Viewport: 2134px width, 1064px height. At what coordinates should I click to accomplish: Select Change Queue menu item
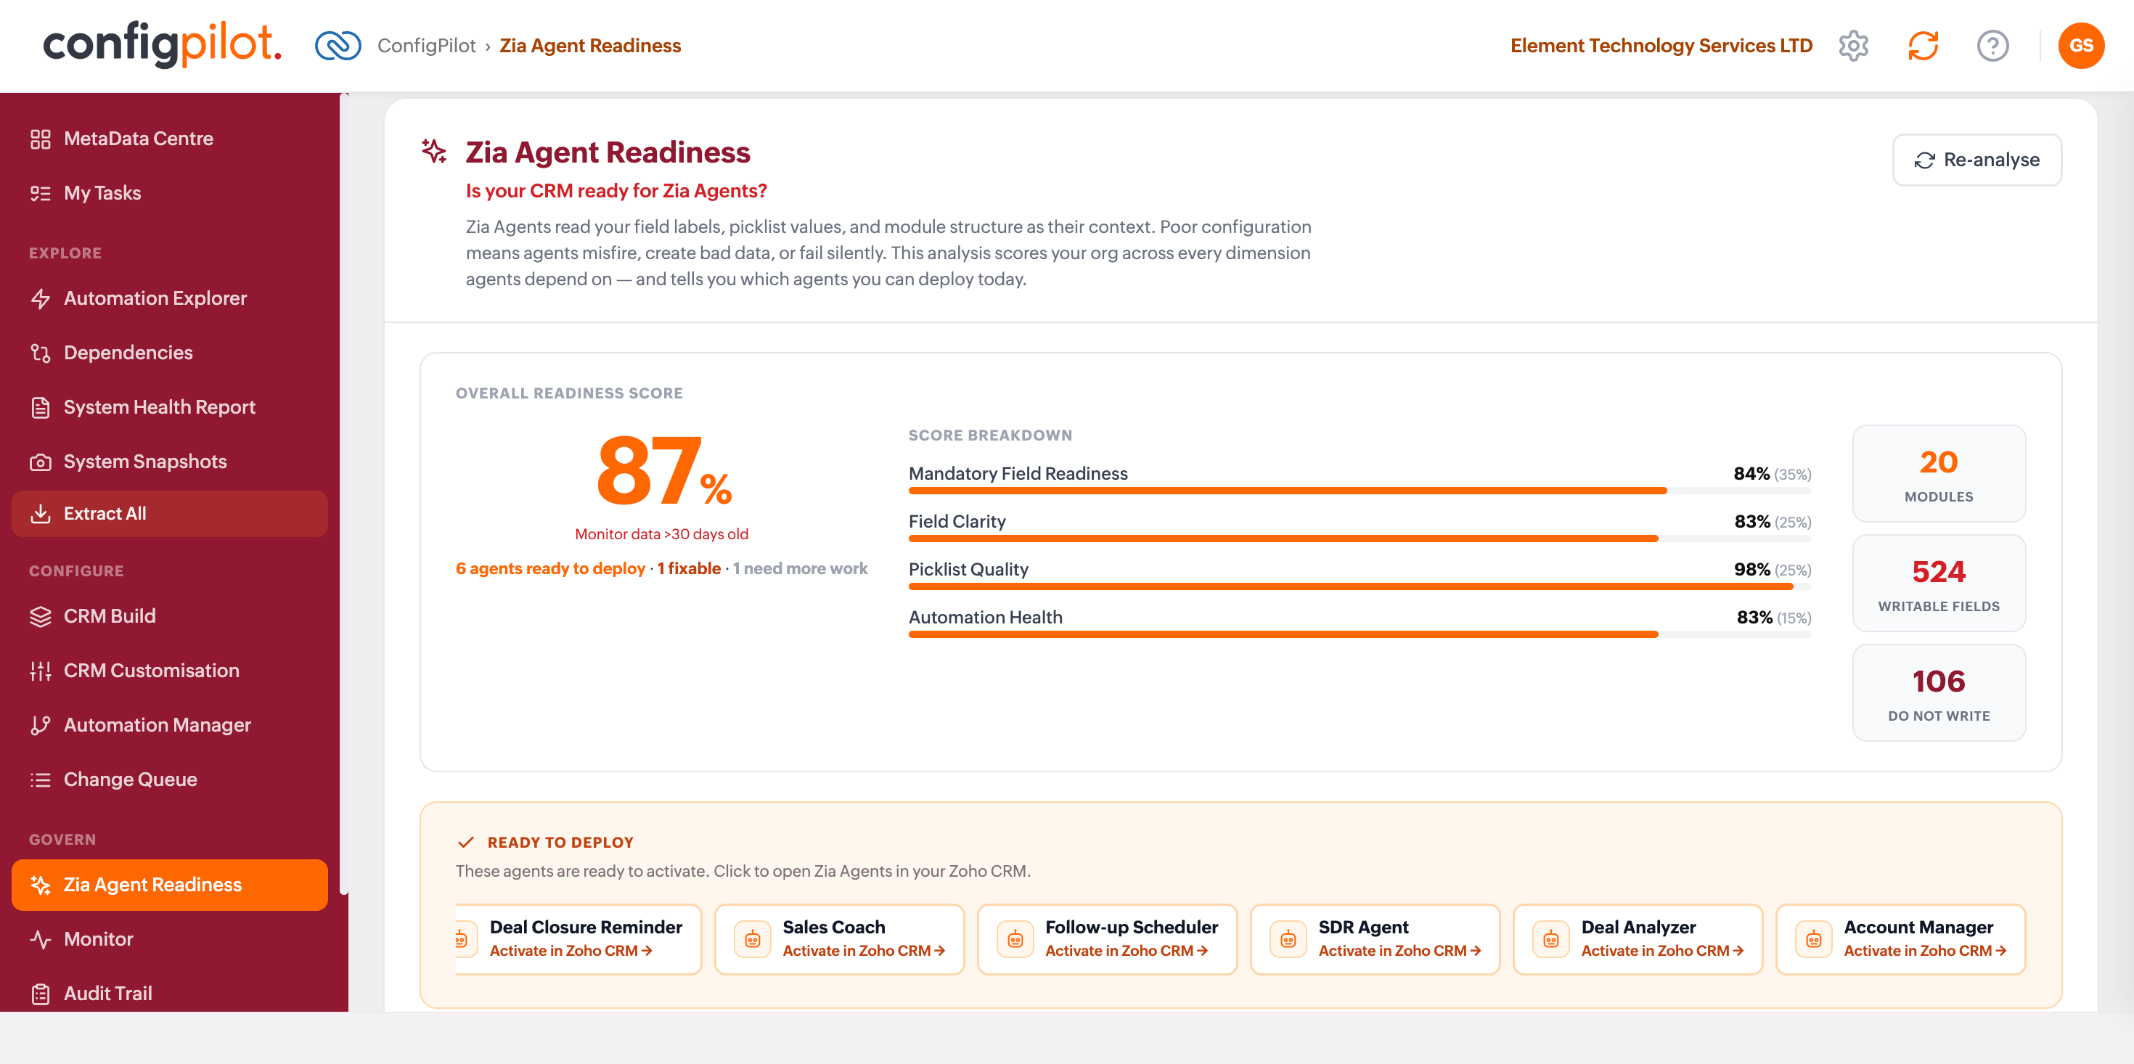pyautogui.click(x=169, y=779)
